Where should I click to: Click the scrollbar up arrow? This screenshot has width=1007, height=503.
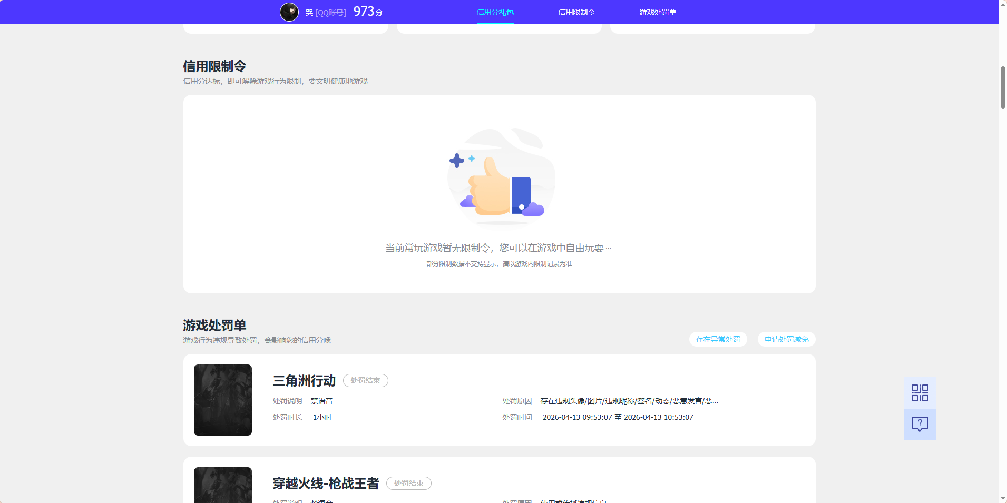tap(1003, 4)
